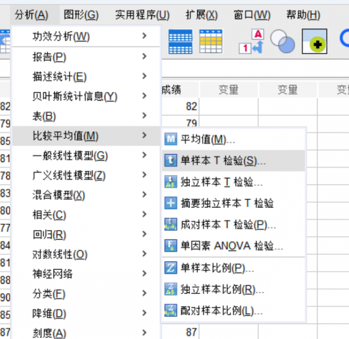The height and width of the screenshot is (339, 349).
Task: Select 单样本 T 检验(S)... submenu item
Action: (x=233, y=160)
